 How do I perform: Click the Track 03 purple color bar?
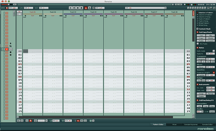(73, 14)
